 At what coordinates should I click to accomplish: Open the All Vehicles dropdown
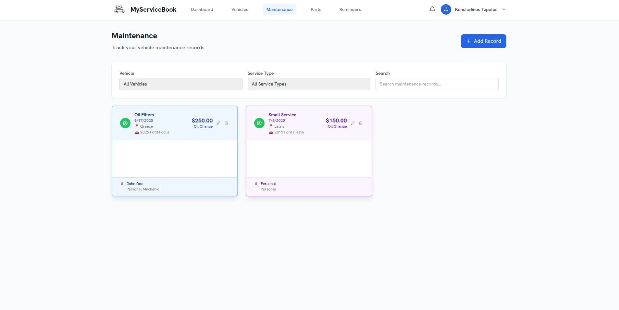181,84
